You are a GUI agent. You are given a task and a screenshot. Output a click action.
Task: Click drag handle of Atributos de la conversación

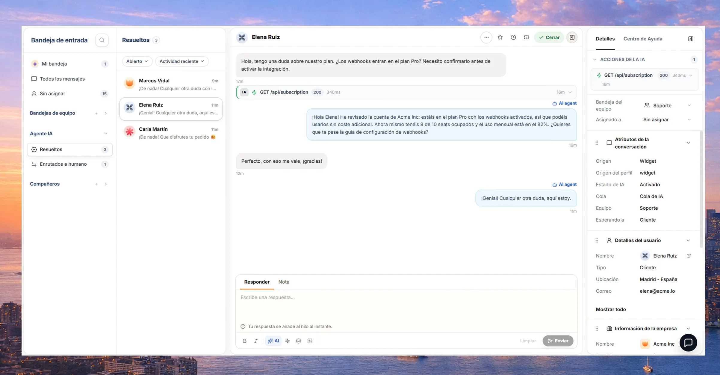click(597, 143)
